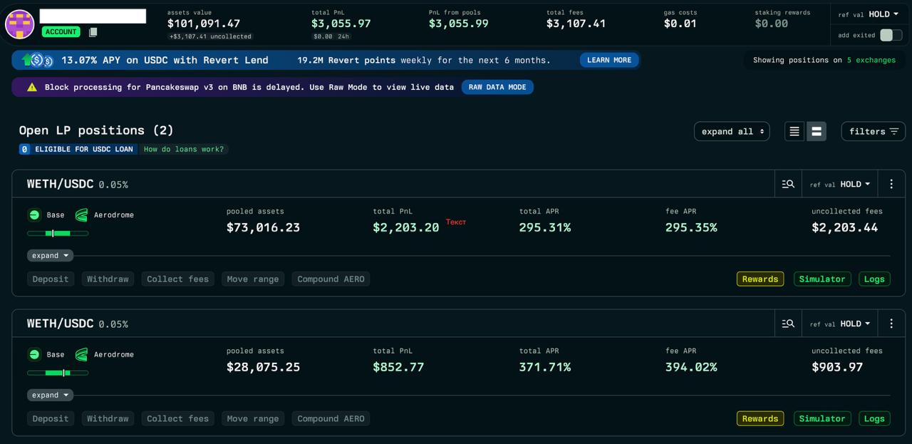The image size is (912, 444).
Task: Open position details search icon, first WETH/USDC
Action: coord(788,184)
